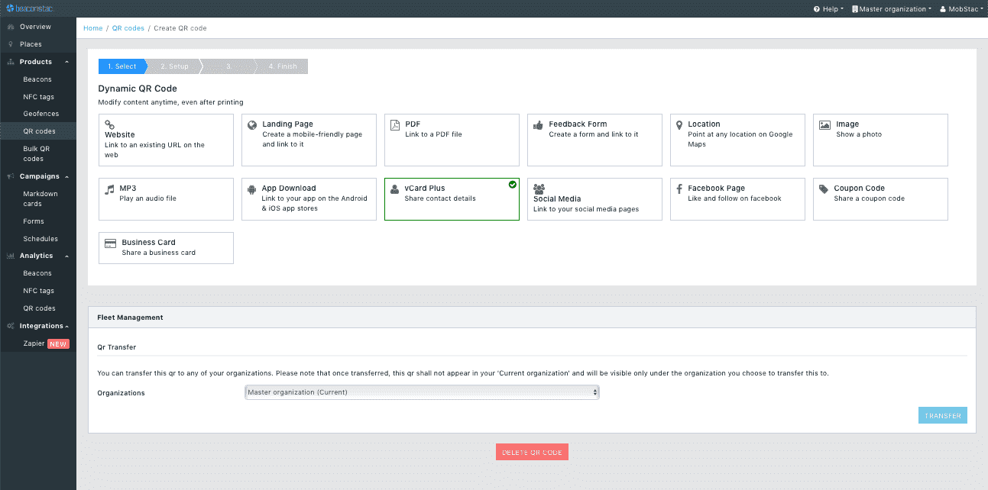
Task: Click the Social Media people icon
Action: (x=539, y=189)
